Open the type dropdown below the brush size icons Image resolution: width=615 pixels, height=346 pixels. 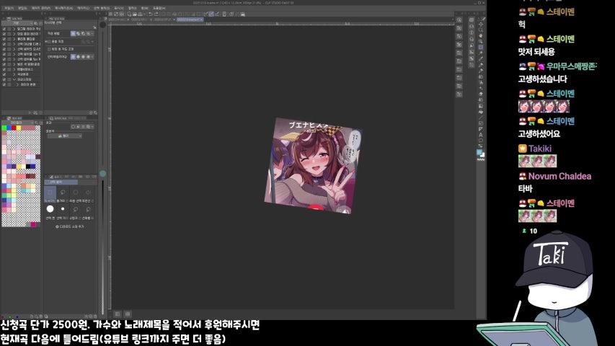tap(65, 136)
